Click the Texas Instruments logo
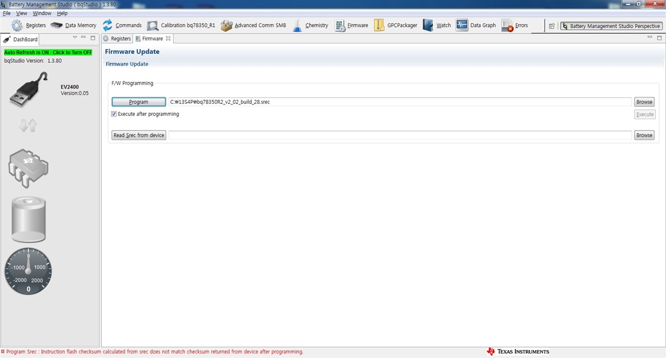Viewport: 666px width, 358px height. tap(518, 352)
